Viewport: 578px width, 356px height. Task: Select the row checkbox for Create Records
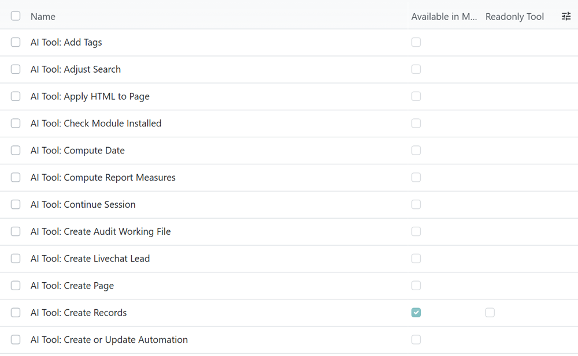coord(16,313)
